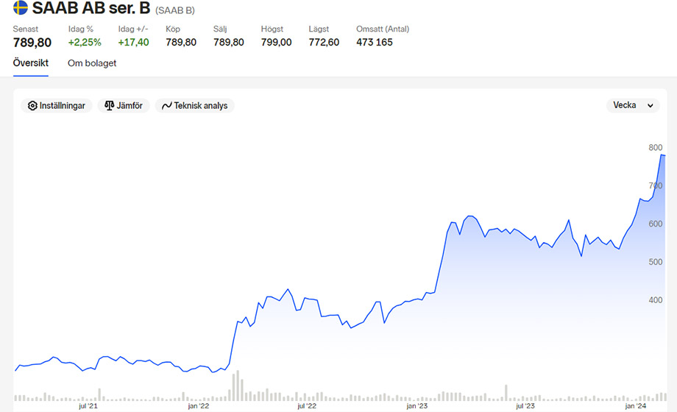Click the Idag % value +2,25%
The width and height of the screenshot is (677, 412).
[x=85, y=43]
